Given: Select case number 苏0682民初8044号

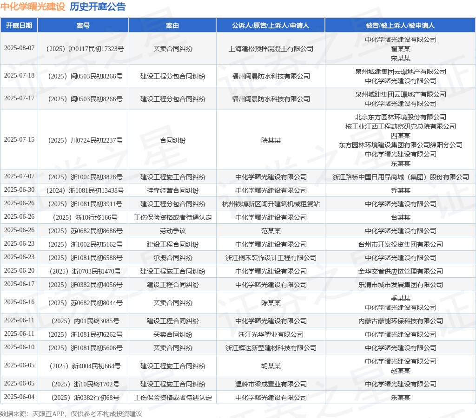Looking at the screenshot, I should click(85, 303).
